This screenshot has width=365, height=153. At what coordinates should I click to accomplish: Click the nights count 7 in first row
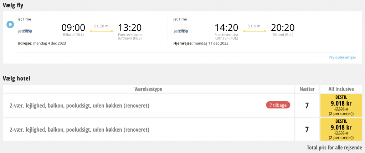point(307,106)
